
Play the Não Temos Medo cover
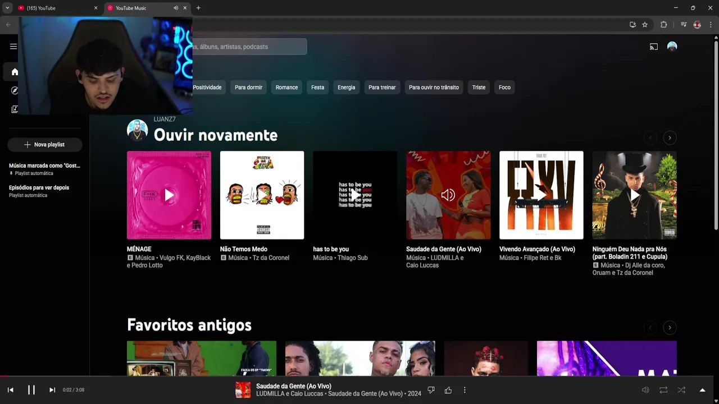(x=262, y=195)
